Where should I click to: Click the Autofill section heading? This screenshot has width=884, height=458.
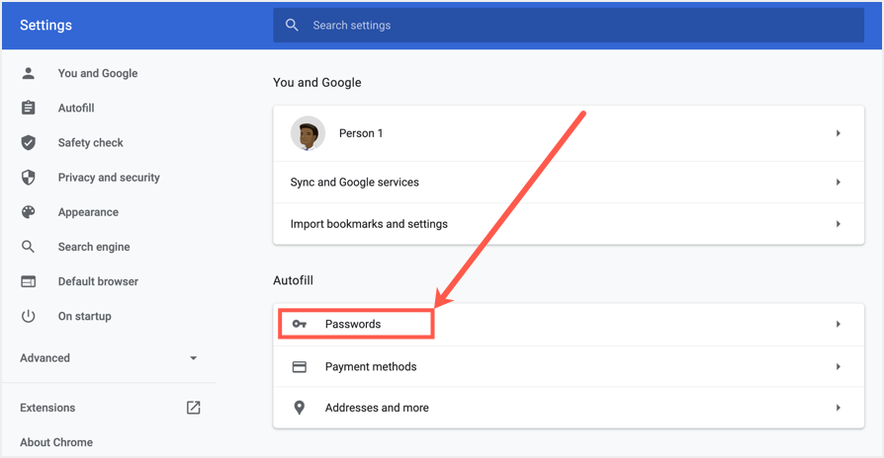click(293, 280)
